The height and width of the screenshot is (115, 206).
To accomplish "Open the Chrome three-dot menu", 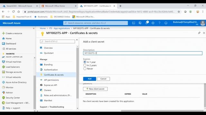I will [203, 11].
